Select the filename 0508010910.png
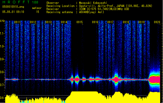 tap(13, 7)
